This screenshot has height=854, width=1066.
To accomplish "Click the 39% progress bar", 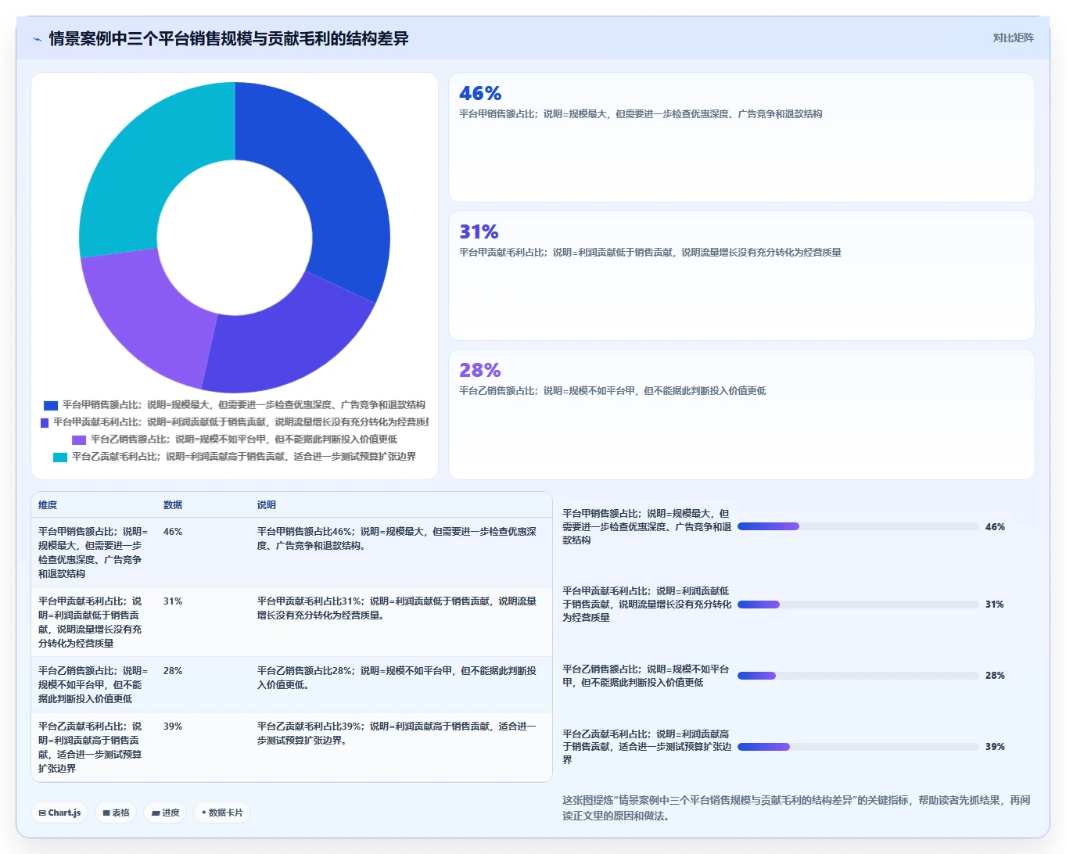I will [858, 746].
